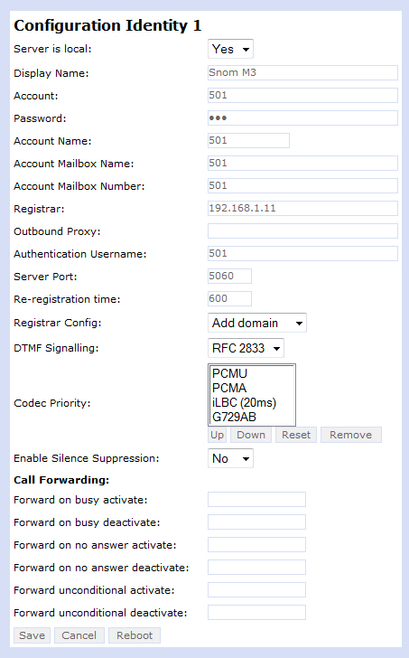Click the Up codec priority button
This screenshot has width=409, height=658.
pyautogui.click(x=217, y=435)
